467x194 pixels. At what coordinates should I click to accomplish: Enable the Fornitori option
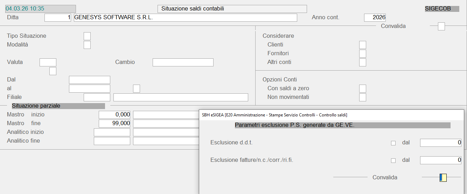point(363,53)
